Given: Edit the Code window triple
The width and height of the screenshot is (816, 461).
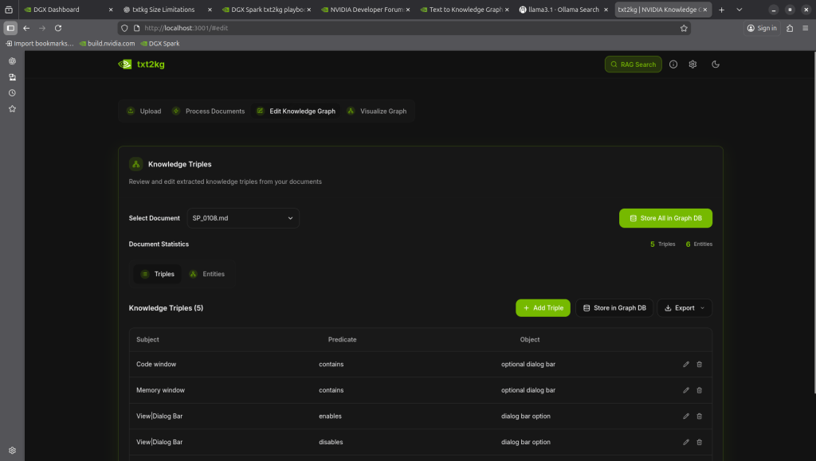Looking at the screenshot, I should tap(686, 365).
